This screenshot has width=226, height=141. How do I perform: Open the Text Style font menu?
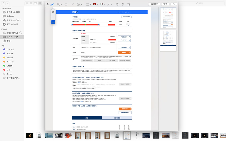(109, 4)
